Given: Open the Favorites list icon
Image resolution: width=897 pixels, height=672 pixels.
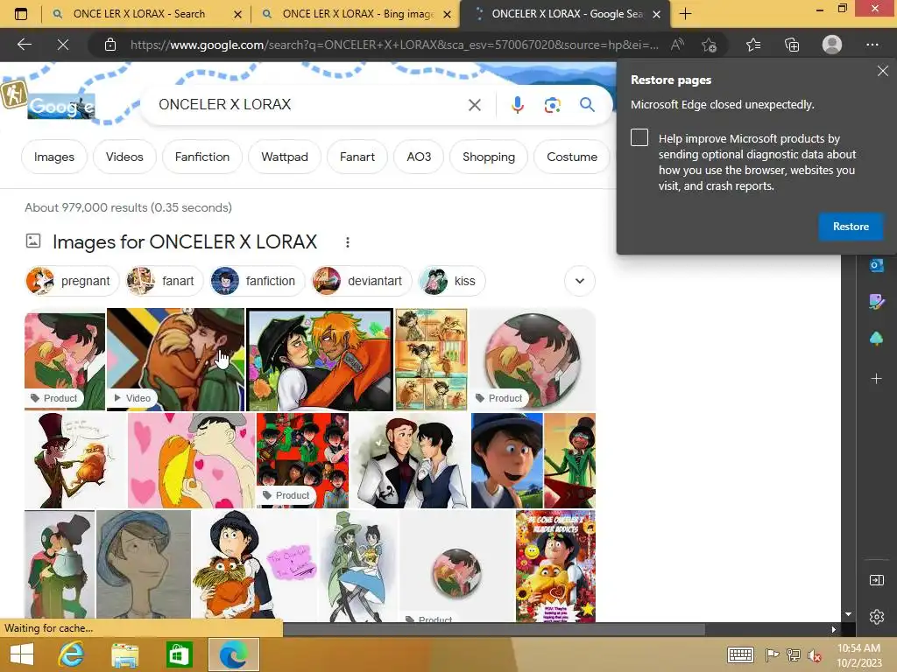Looking at the screenshot, I should click(753, 45).
